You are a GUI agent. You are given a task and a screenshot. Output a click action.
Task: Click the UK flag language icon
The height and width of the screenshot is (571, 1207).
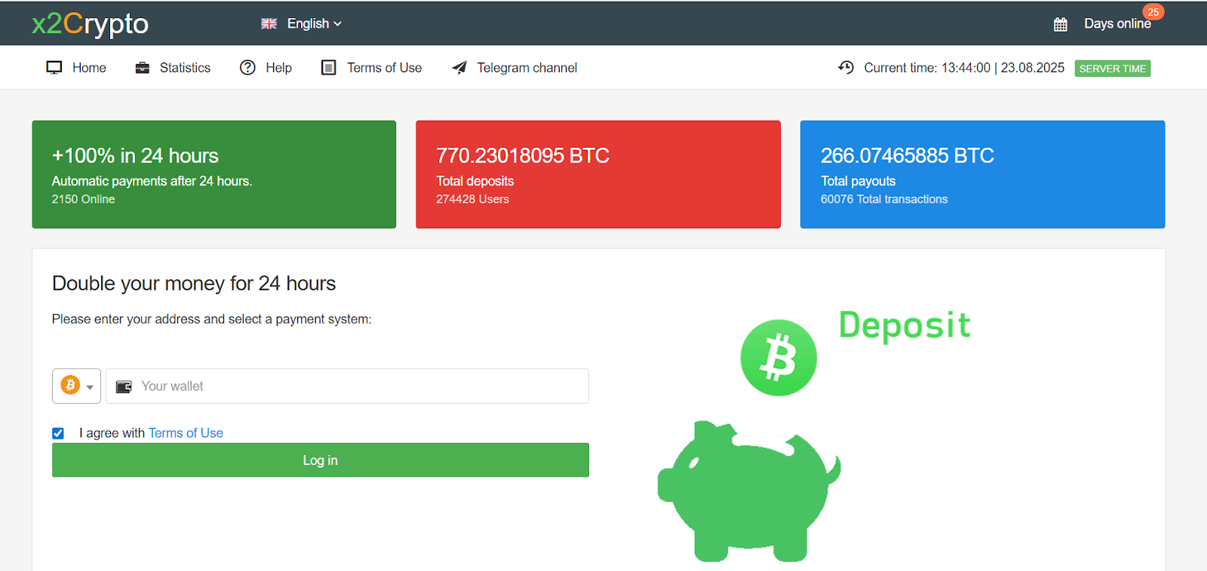[x=269, y=24]
